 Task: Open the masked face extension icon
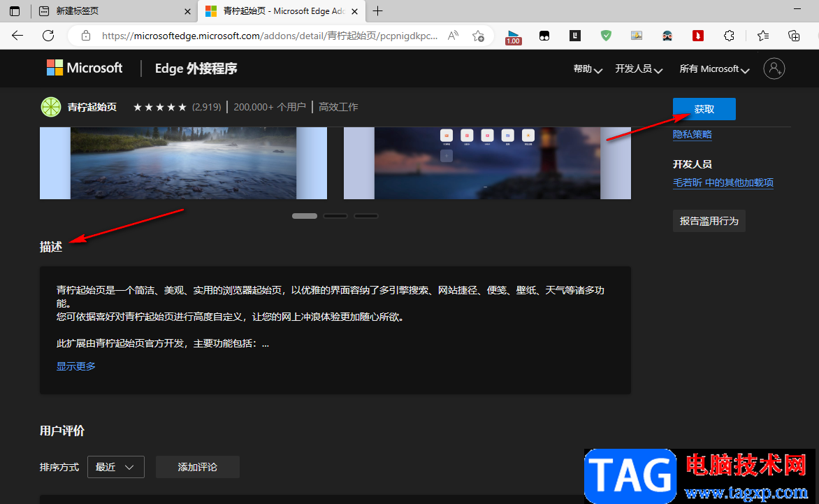point(667,36)
